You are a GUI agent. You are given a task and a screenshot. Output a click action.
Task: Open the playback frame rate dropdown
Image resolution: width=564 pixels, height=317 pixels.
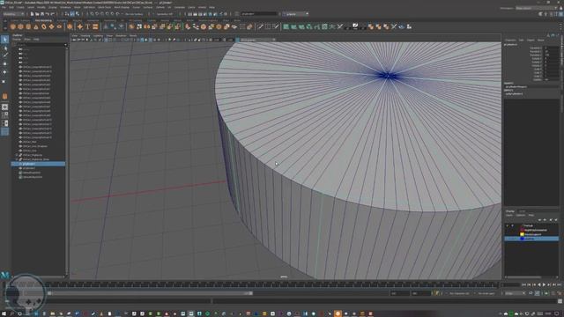[515, 293]
